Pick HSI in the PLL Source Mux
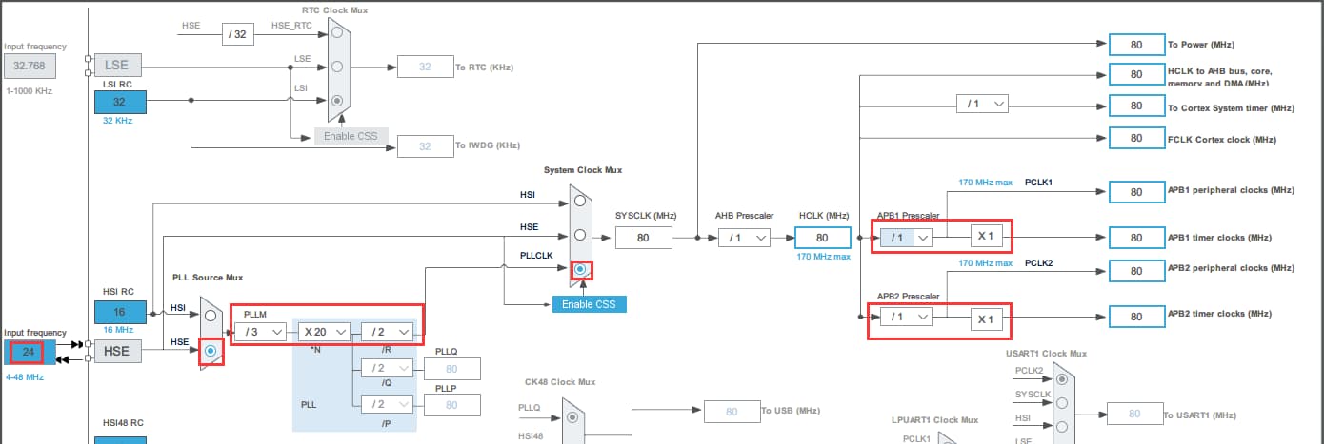 [210, 316]
